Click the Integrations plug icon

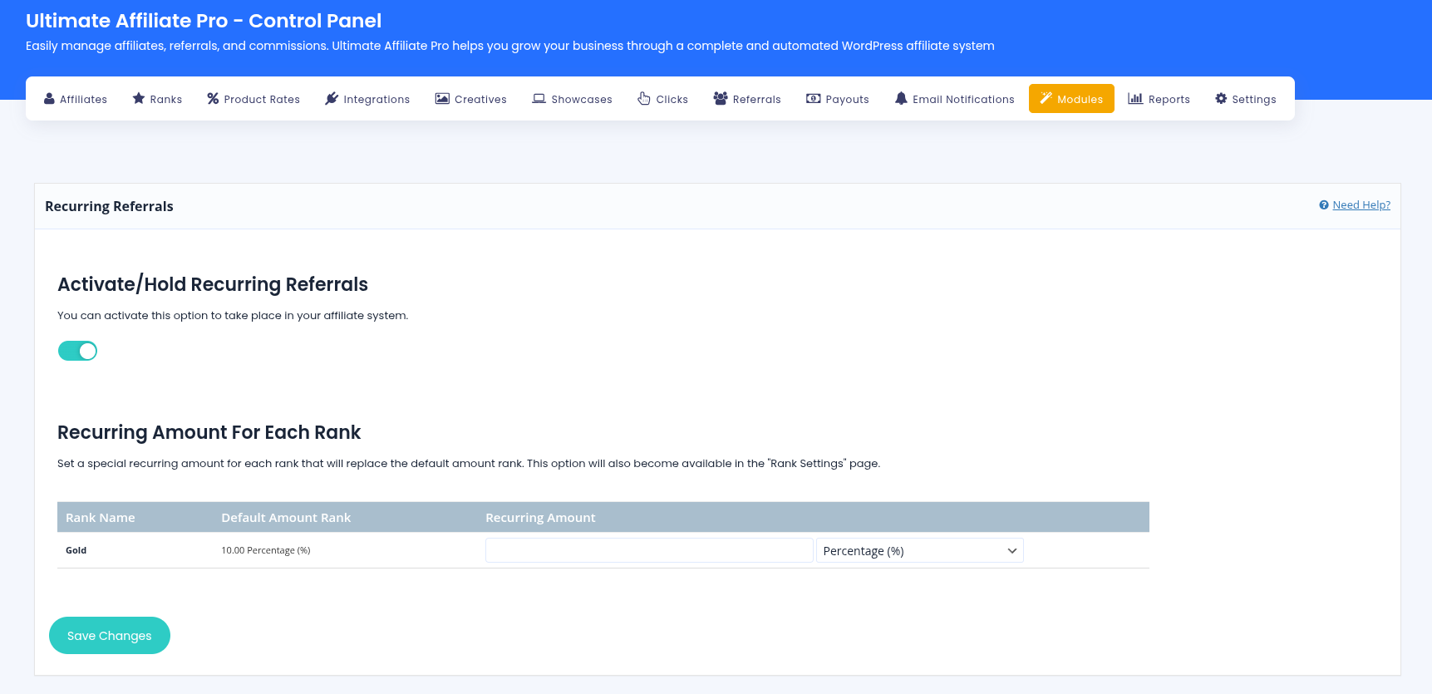(332, 99)
